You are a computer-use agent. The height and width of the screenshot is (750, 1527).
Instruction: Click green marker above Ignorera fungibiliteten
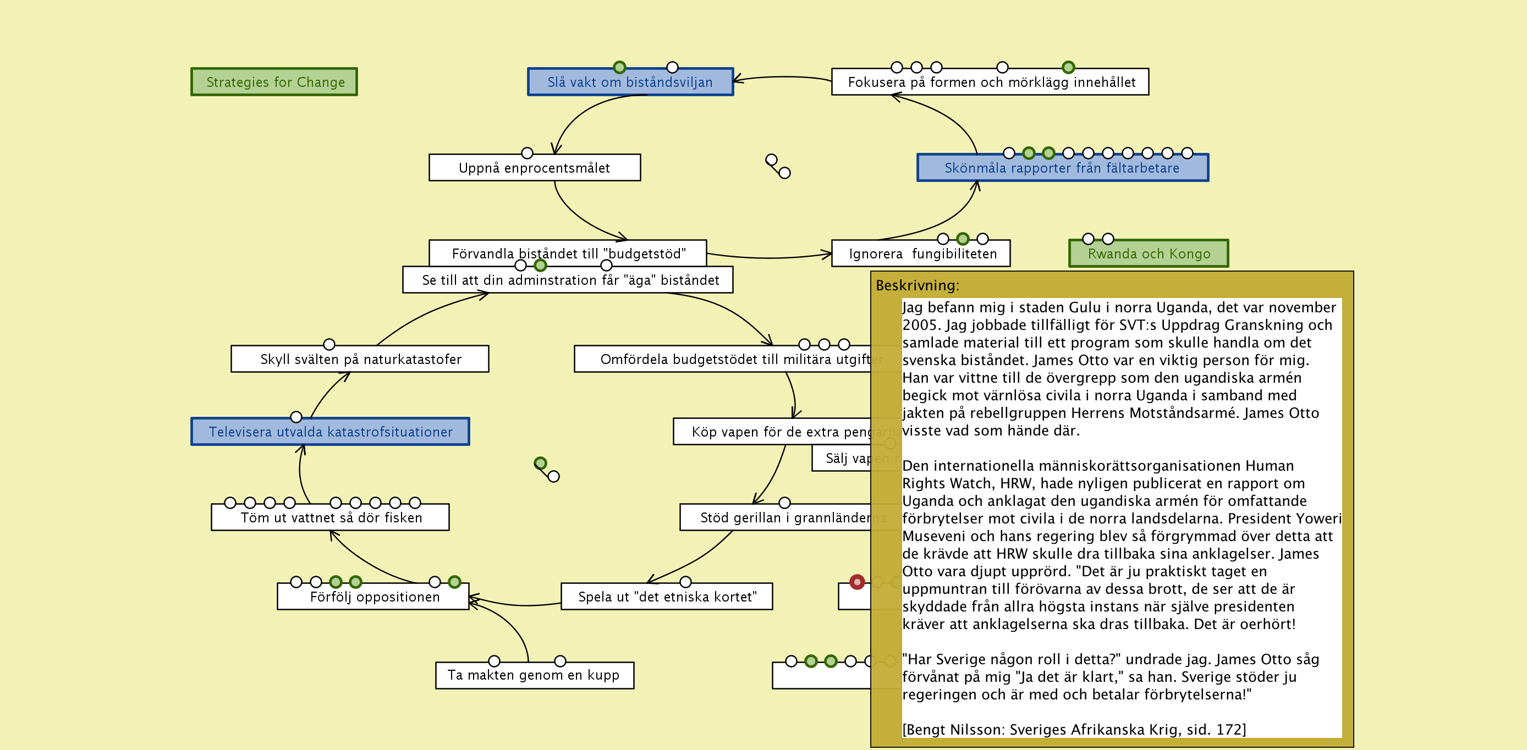pos(963,239)
